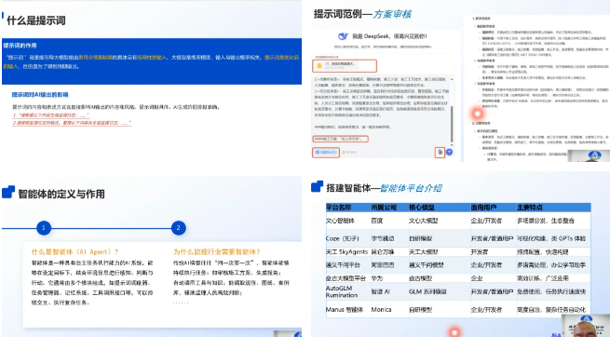Select timeline step circle number 2
Screen dimensions: 610x337
[x=178, y=228]
